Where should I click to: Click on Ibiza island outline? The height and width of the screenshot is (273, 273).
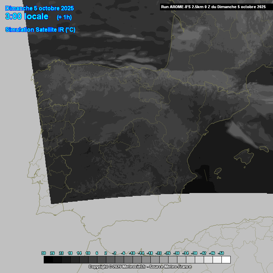pos(218,171)
